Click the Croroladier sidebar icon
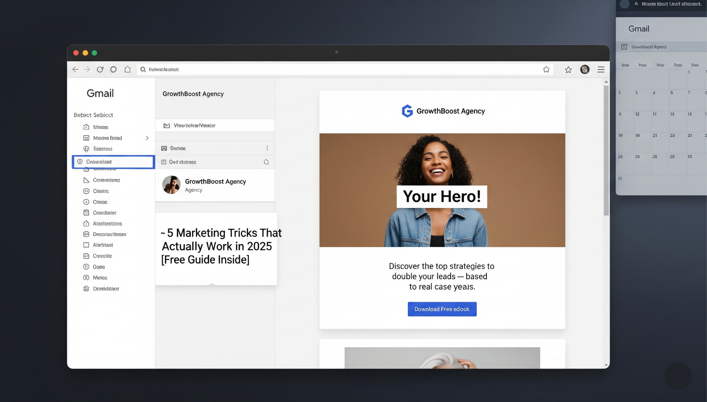This screenshot has height=402, width=707. 86,213
